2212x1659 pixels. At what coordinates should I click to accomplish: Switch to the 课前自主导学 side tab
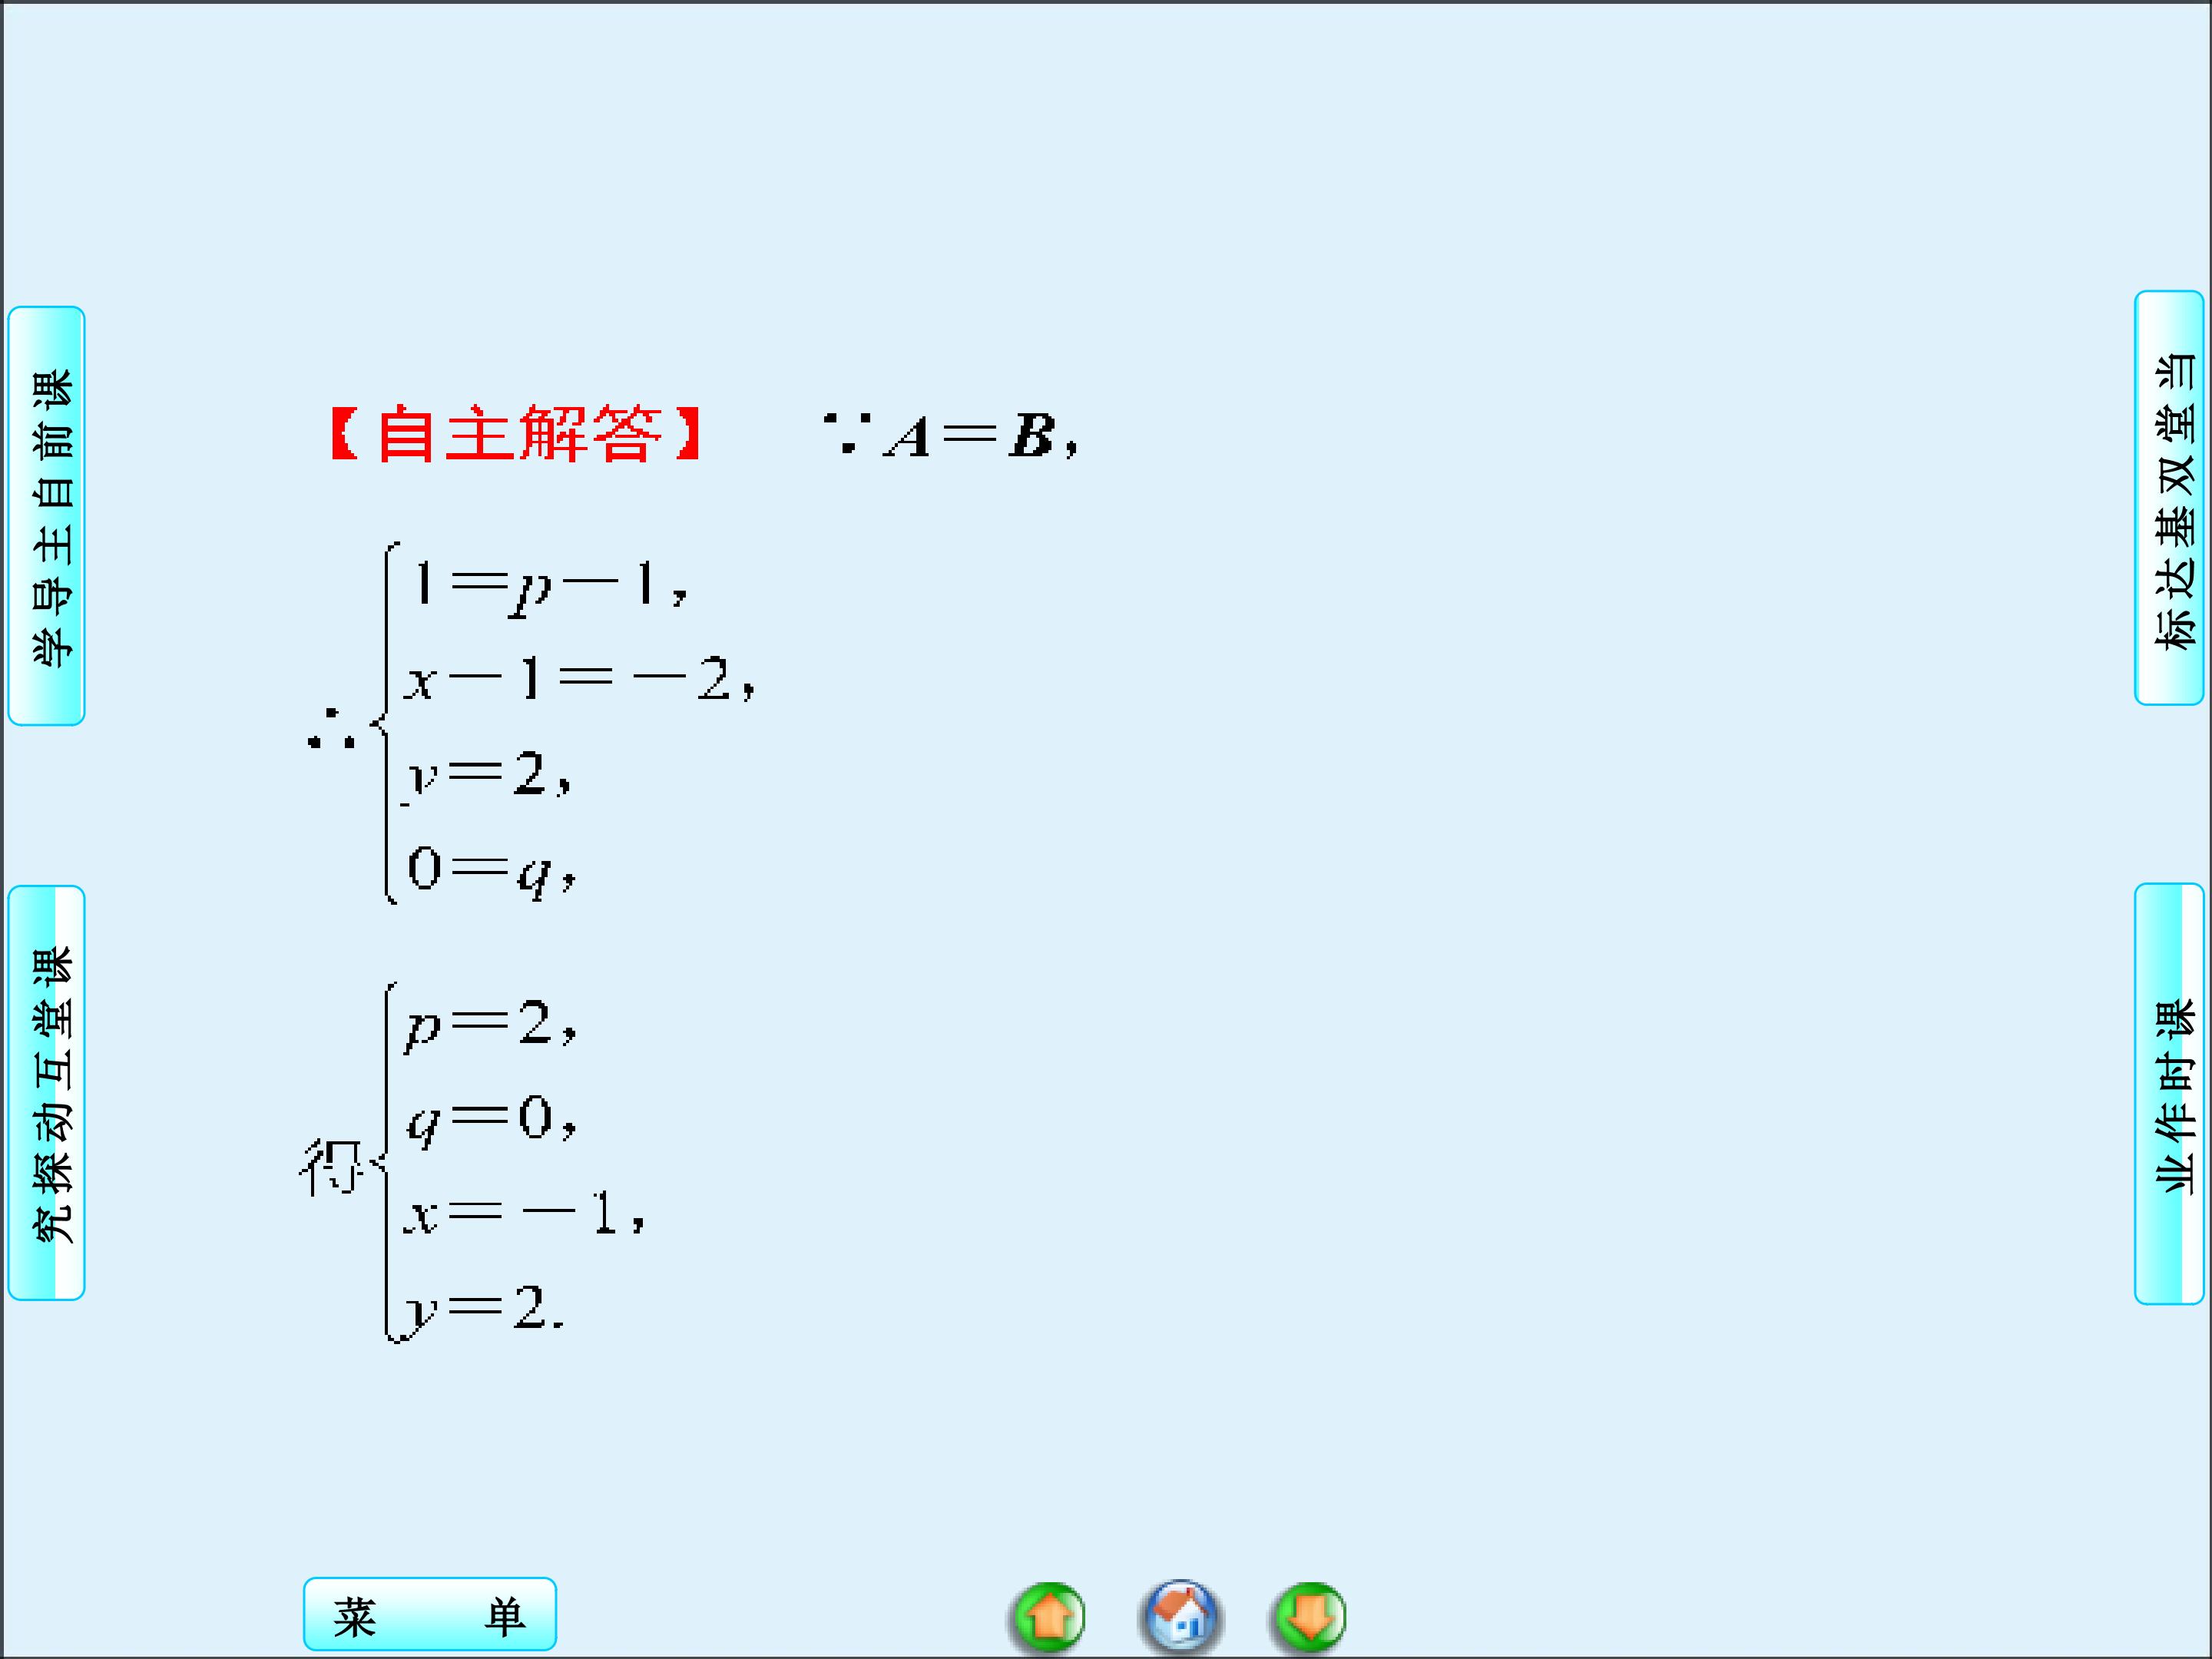pos(47,516)
